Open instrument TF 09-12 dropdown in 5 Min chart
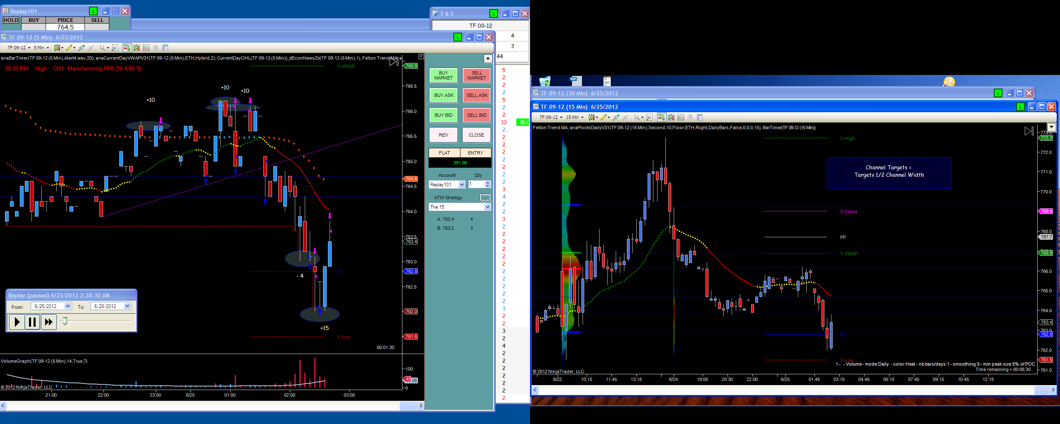This screenshot has height=424, width=1060. pos(19,48)
